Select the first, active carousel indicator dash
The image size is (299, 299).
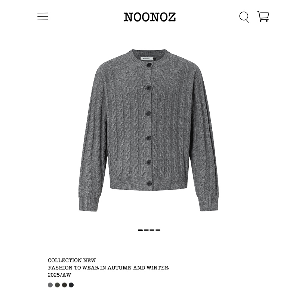[x=140, y=230]
